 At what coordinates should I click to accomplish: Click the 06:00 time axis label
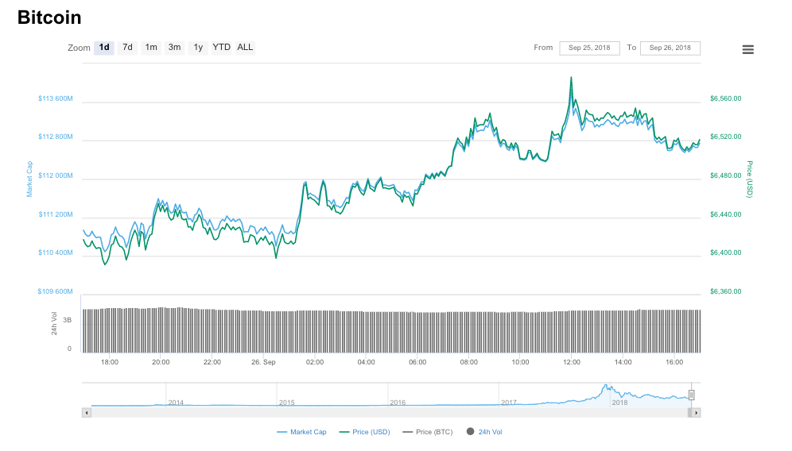pyautogui.click(x=417, y=362)
